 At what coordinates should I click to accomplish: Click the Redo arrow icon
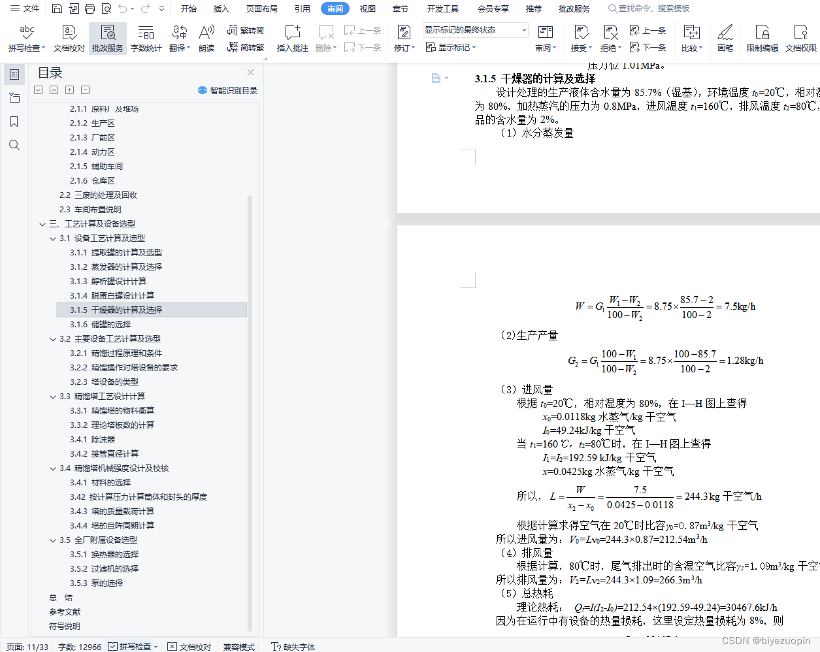(x=145, y=8)
